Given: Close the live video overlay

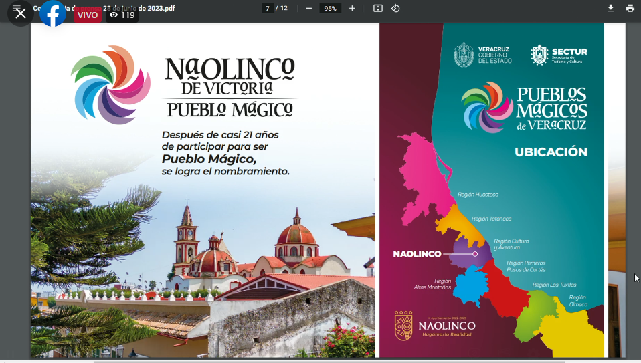Looking at the screenshot, I should click(21, 13).
